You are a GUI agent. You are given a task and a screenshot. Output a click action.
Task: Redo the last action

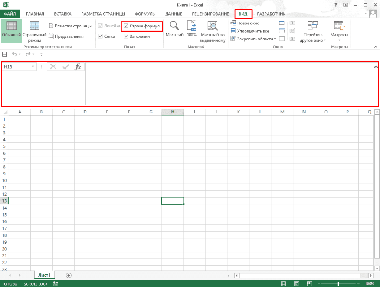tap(28, 54)
